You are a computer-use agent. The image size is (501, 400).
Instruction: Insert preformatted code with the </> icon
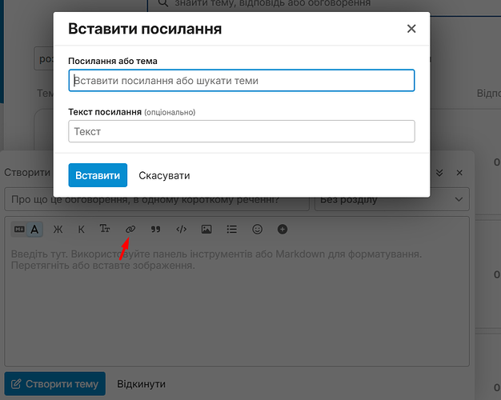coord(181,229)
